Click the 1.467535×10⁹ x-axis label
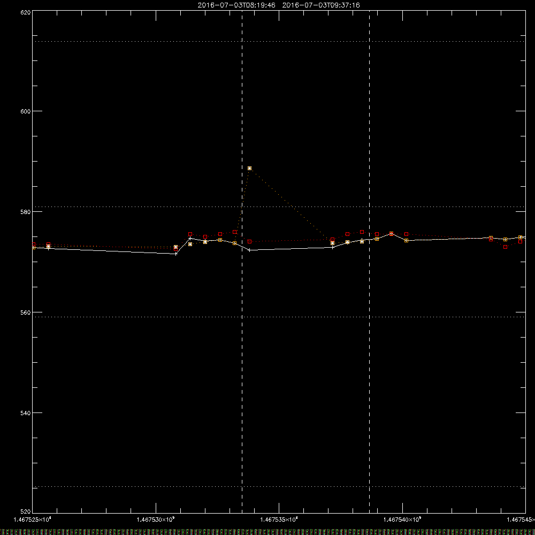The width and height of the screenshot is (535, 535). click(279, 519)
